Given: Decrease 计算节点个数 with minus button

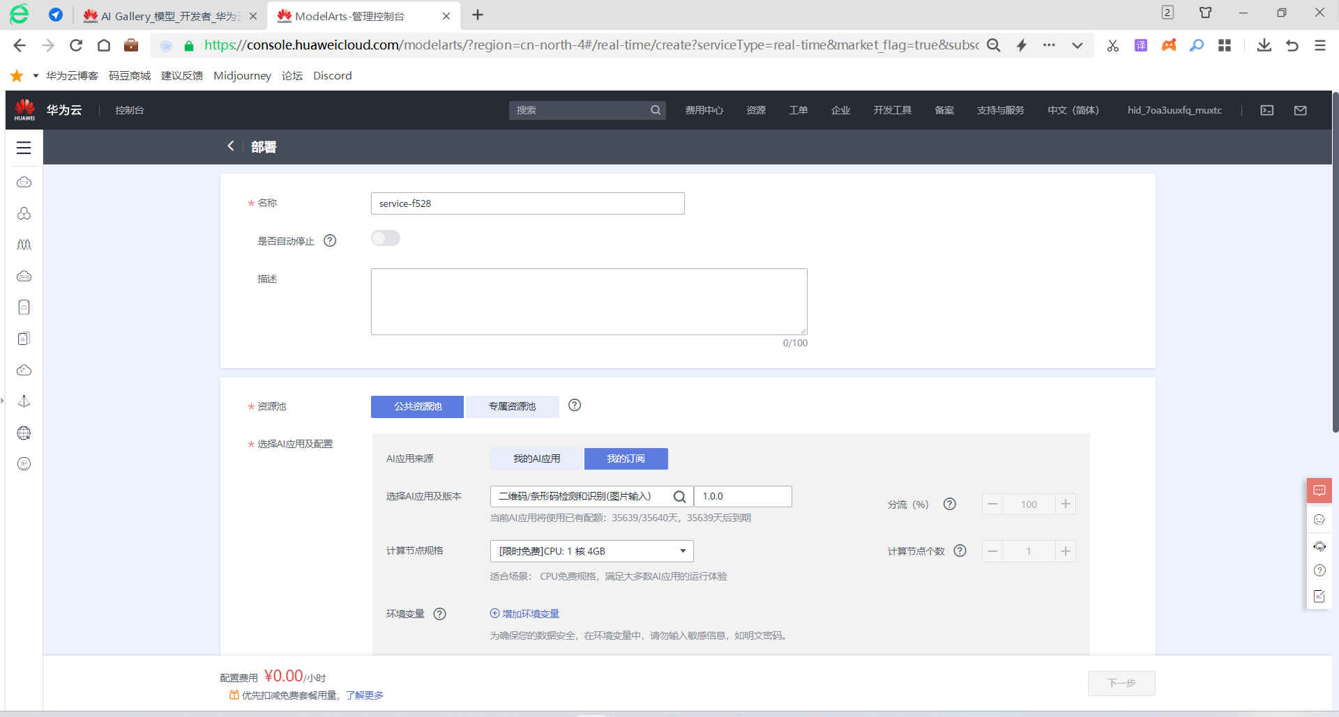Looking at the screenshot, I should 992,551.
